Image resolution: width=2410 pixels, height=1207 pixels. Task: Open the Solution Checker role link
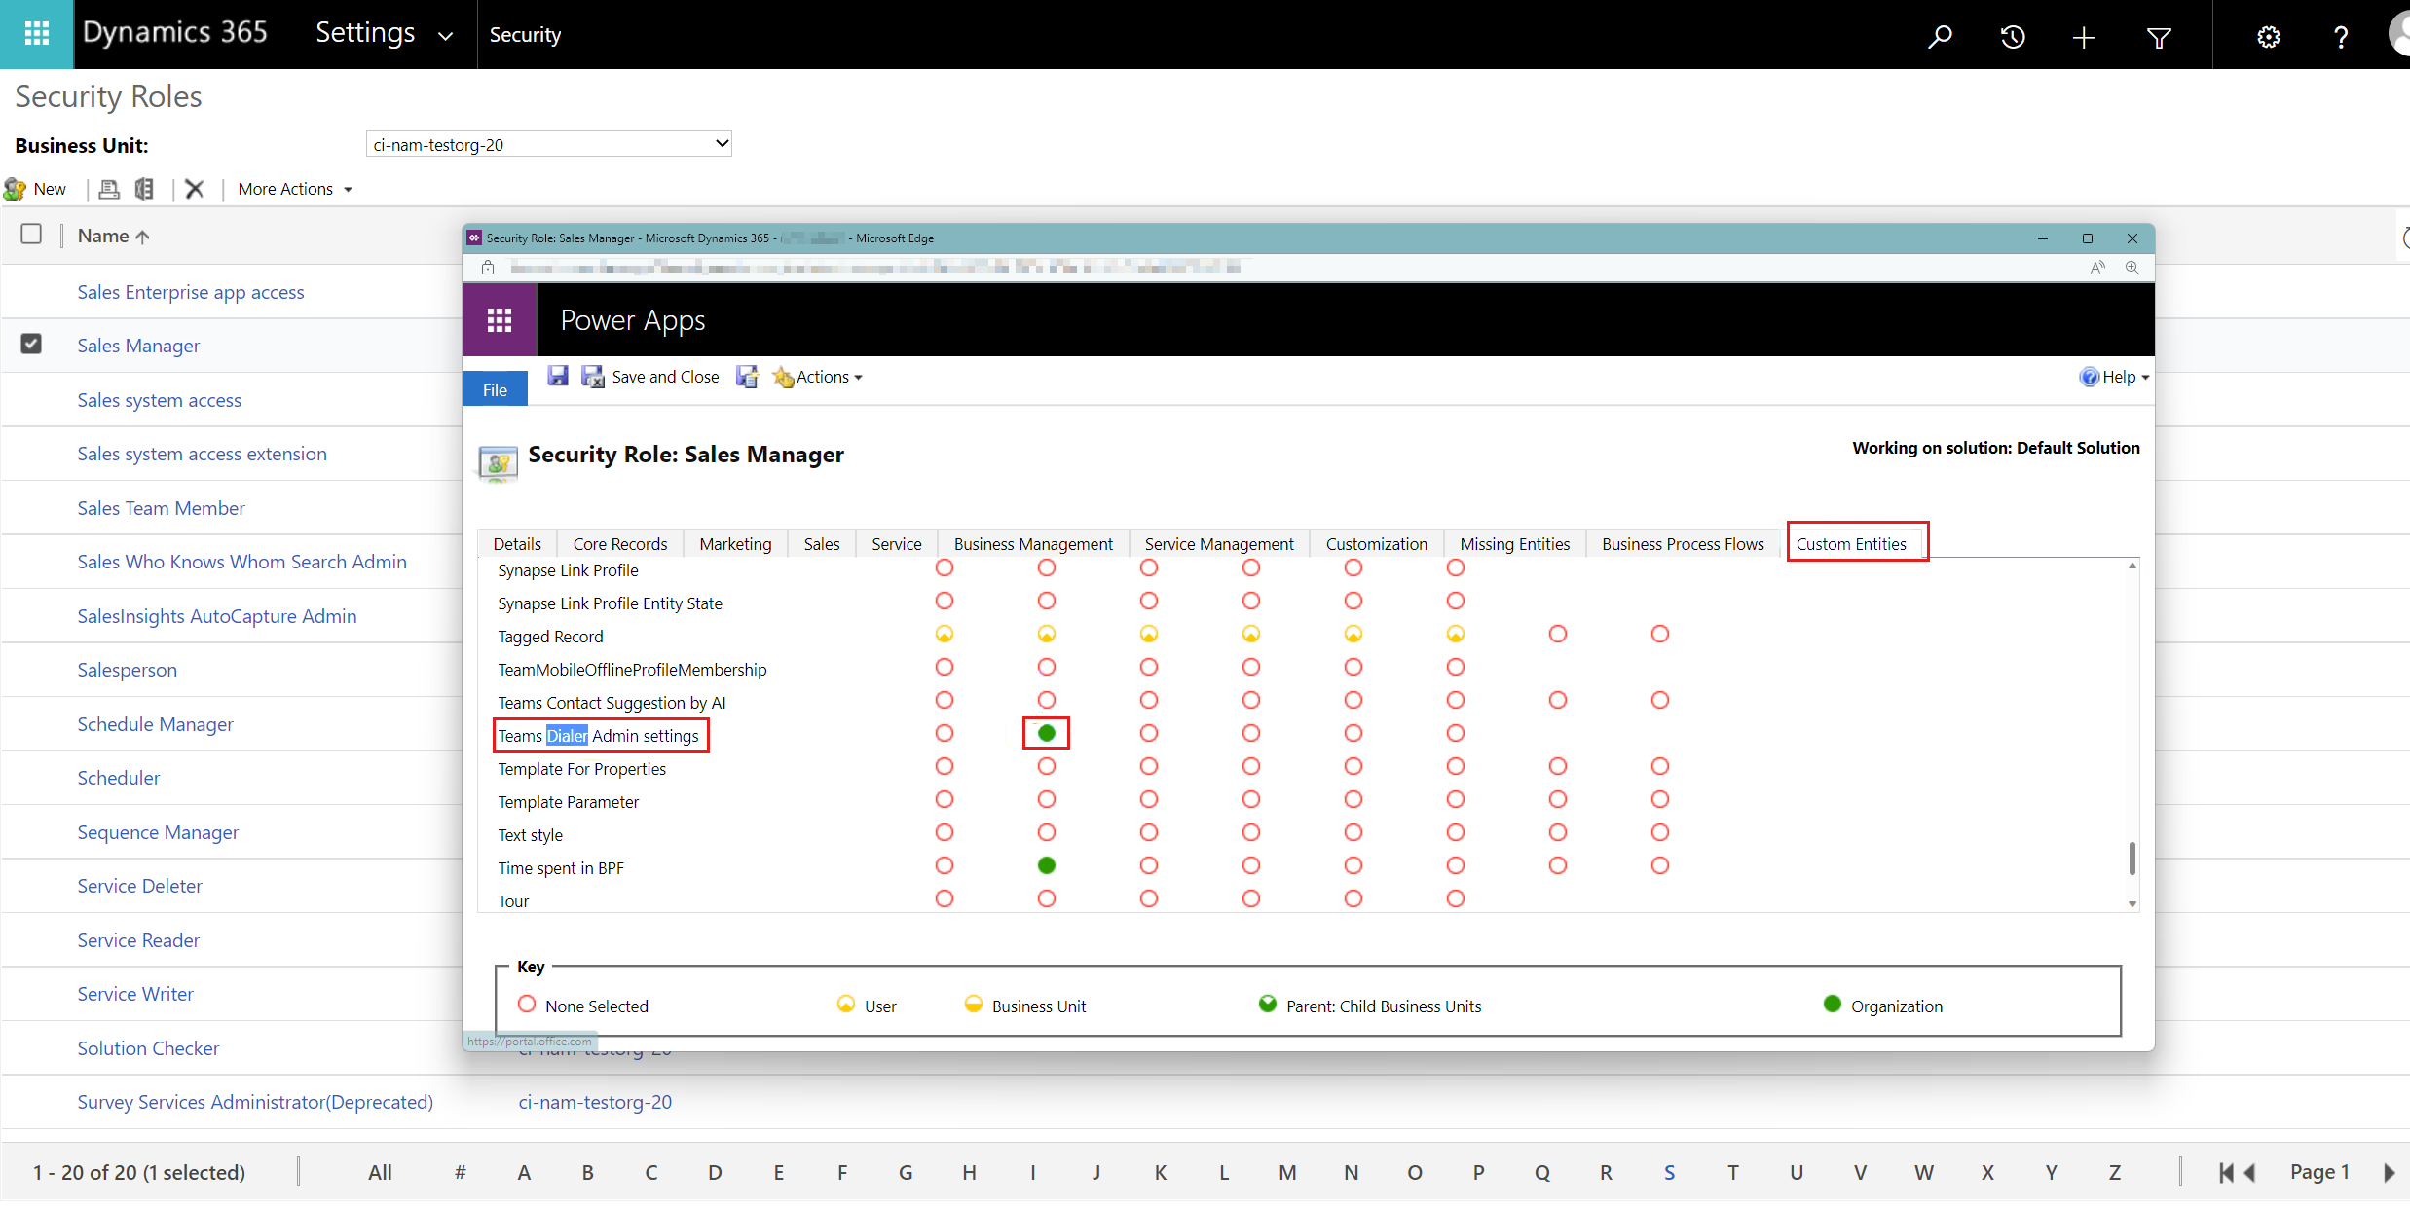(149, 1048)
